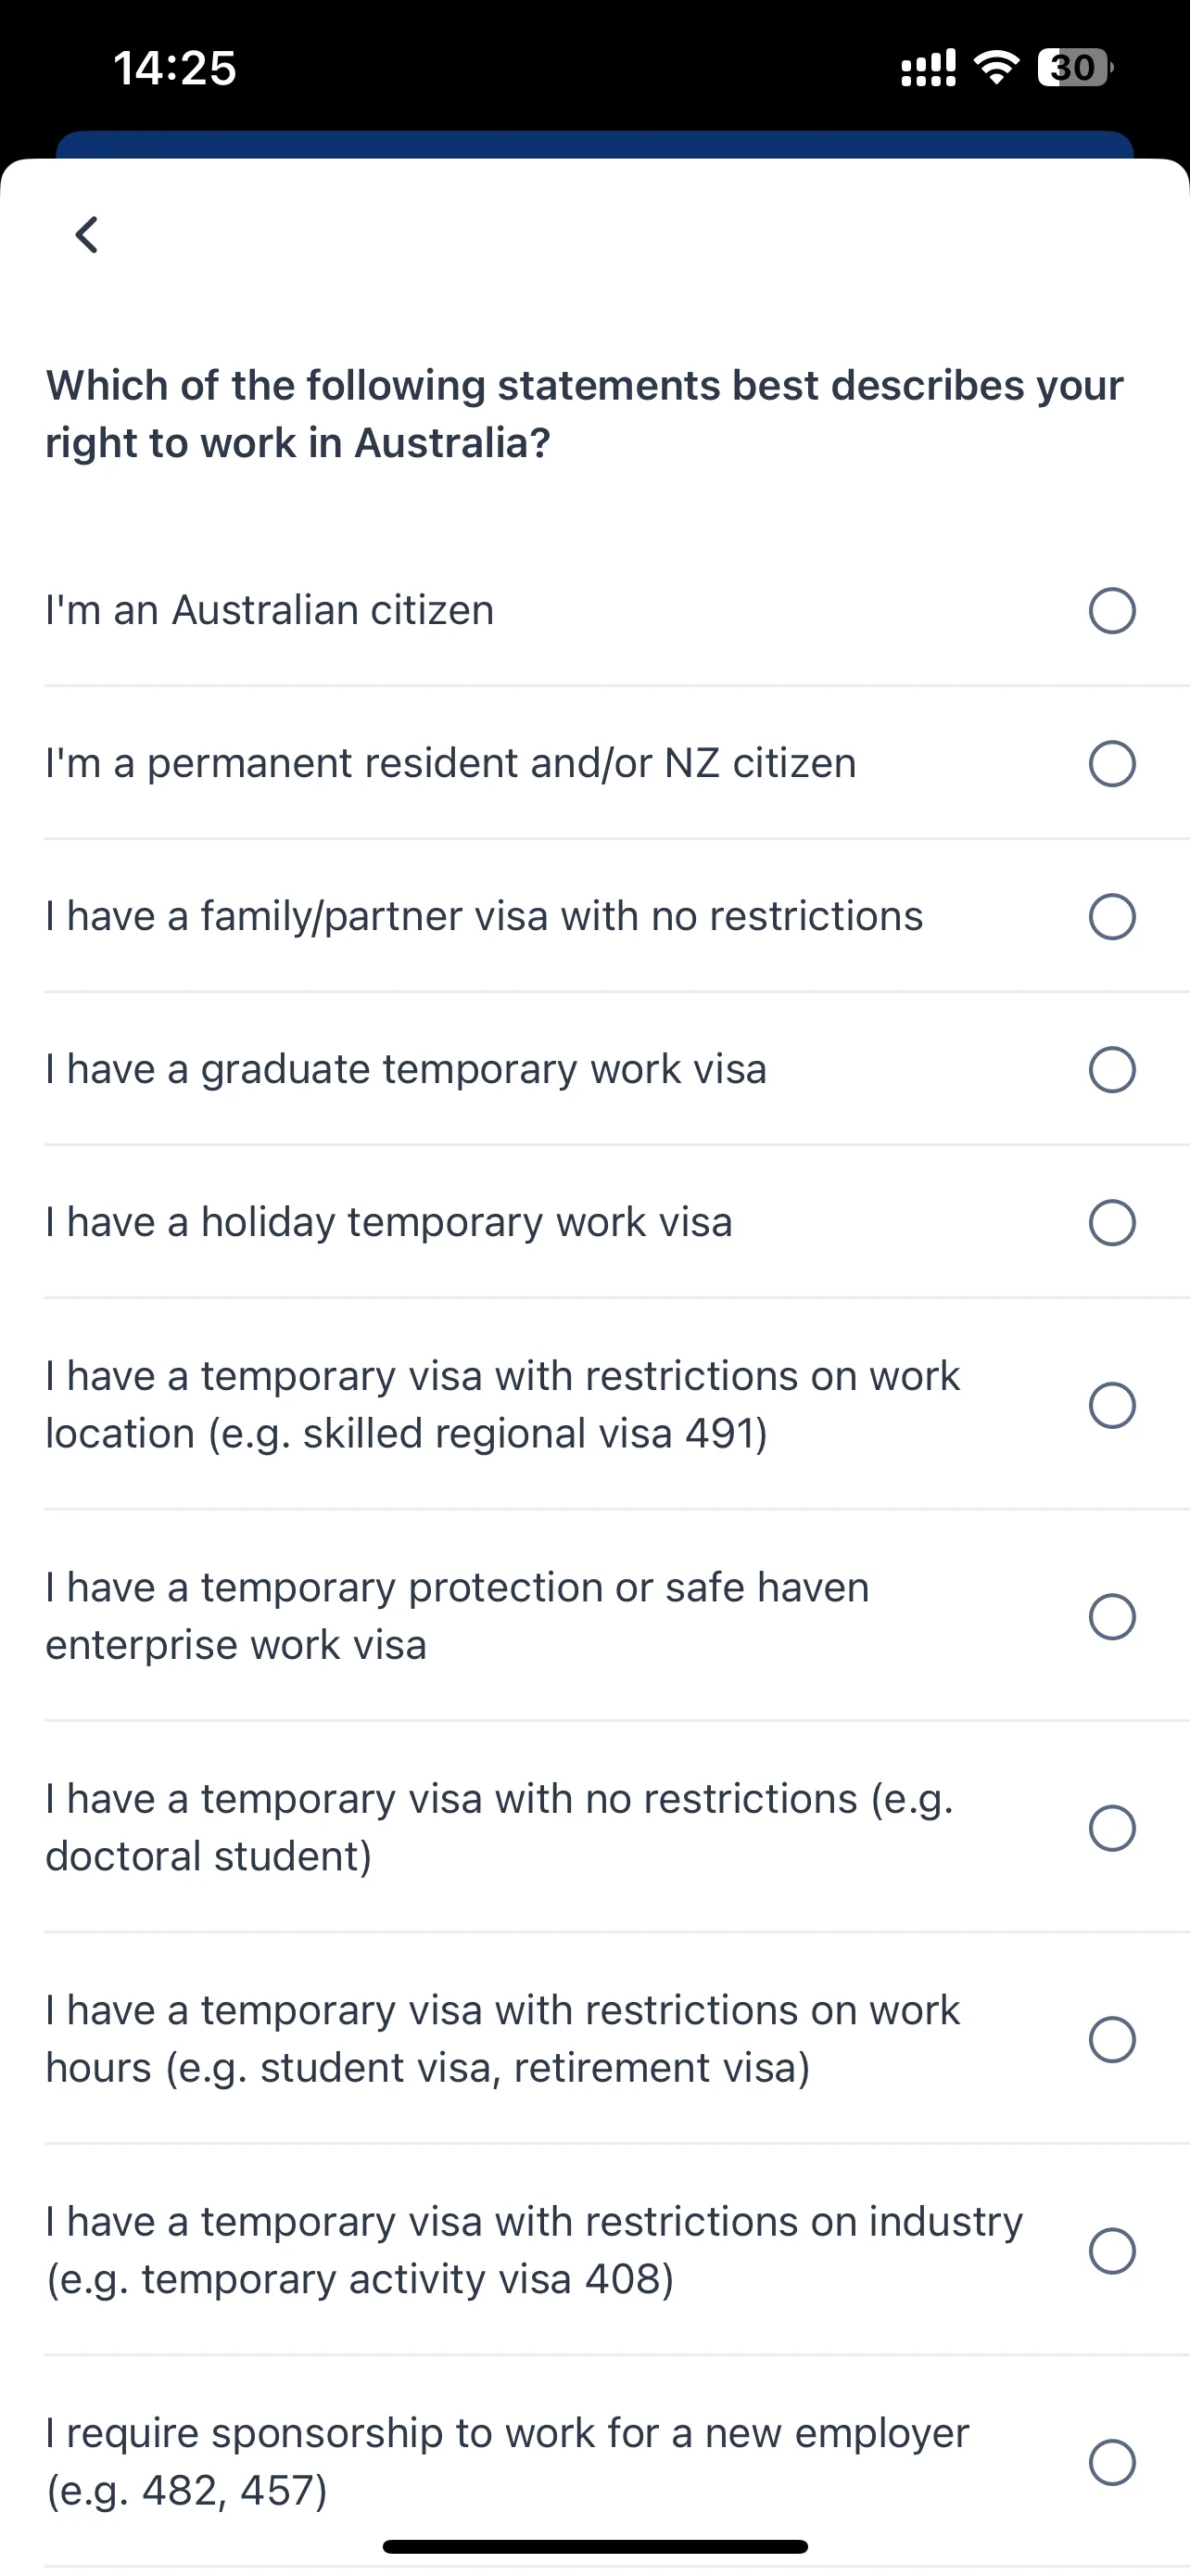
Task: Select the sponsorship 482, 457 radio button
Action: pyautogui.click(x=1112, y=2462)
